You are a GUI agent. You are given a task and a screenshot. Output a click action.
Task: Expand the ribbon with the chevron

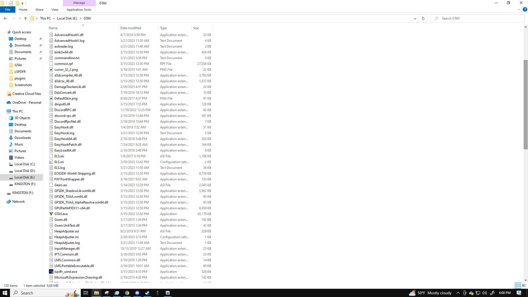click(519, 9)
